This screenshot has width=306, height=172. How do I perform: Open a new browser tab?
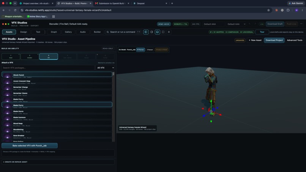pos(172,3)
